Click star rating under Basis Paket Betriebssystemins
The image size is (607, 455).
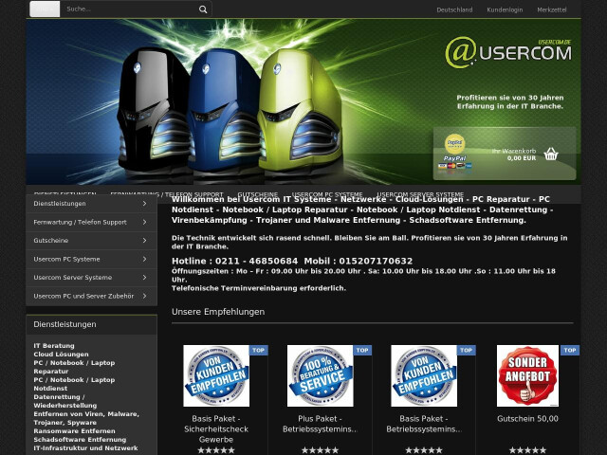tap(424, 450)
